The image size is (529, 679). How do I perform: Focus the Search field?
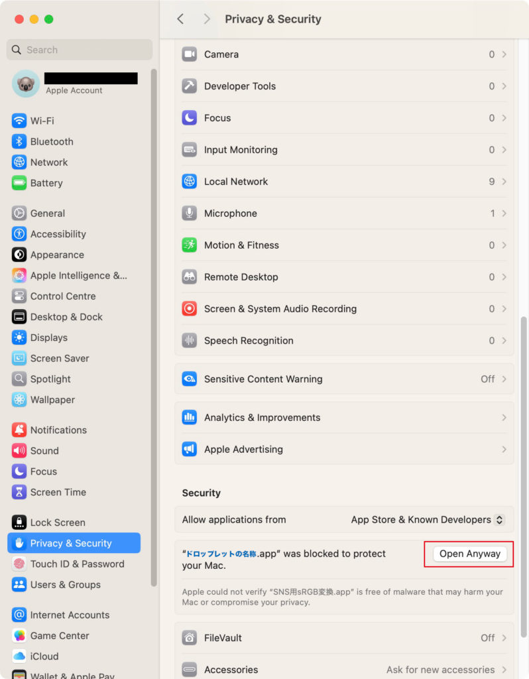(x=80, y=50)
